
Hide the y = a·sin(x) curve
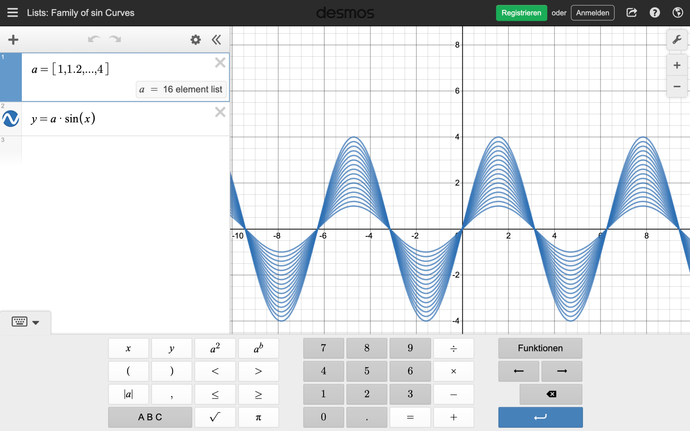11,119
